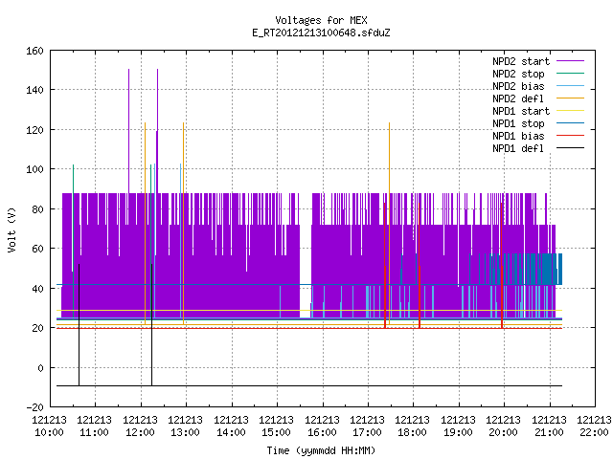Click the x-axis tick 121213 22:00
The image size is (613, 459).
(x=594, y=426)
